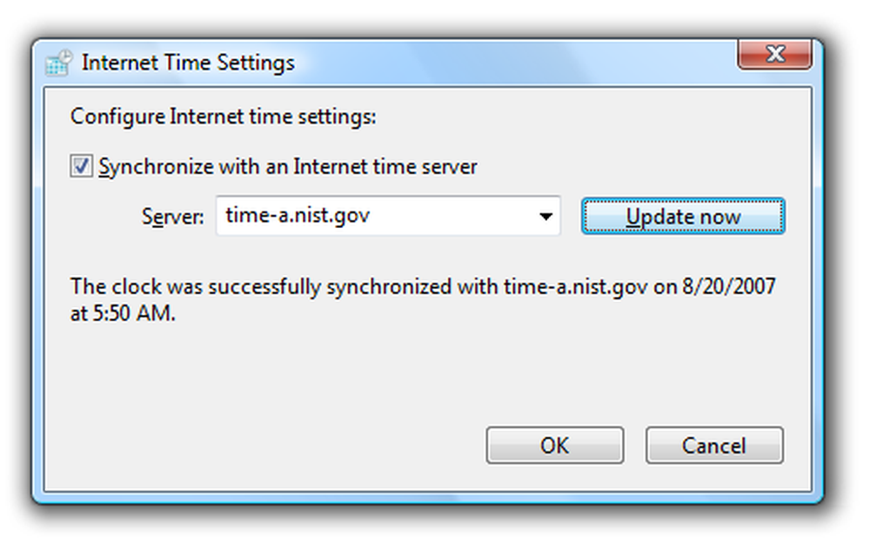This screenshot has width=870, height=550.
Task: Confirm settings with the OK button
Action: coord(555,445)
